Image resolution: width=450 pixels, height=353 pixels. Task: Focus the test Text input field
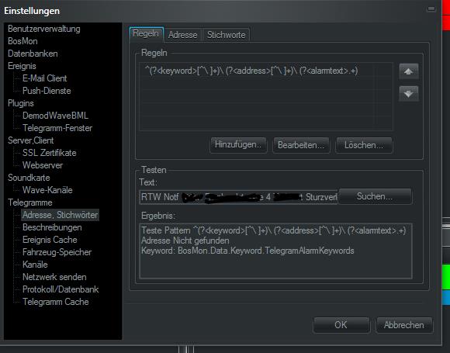(x=238, y=197)
